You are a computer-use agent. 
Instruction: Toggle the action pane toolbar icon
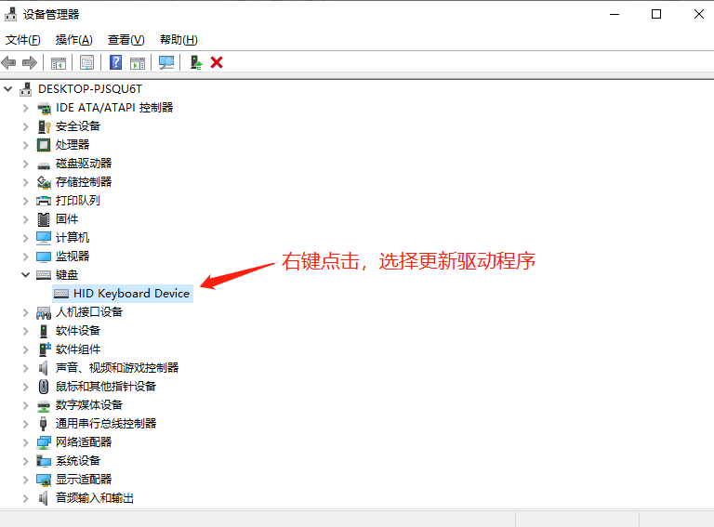(x=138, y=63)
